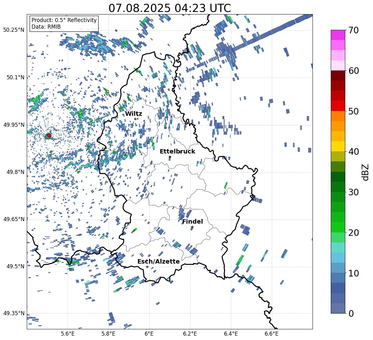Click the 6°E longitude label
This screenshot has width=373, height=340.
[149, 334]
